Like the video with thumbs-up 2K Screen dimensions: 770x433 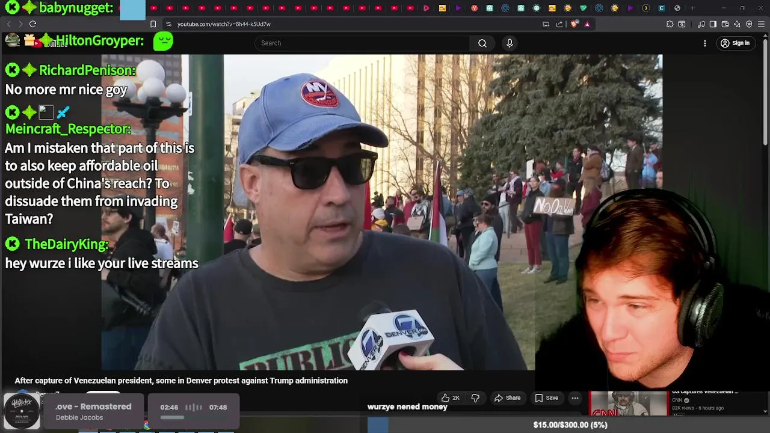(450, 398)
